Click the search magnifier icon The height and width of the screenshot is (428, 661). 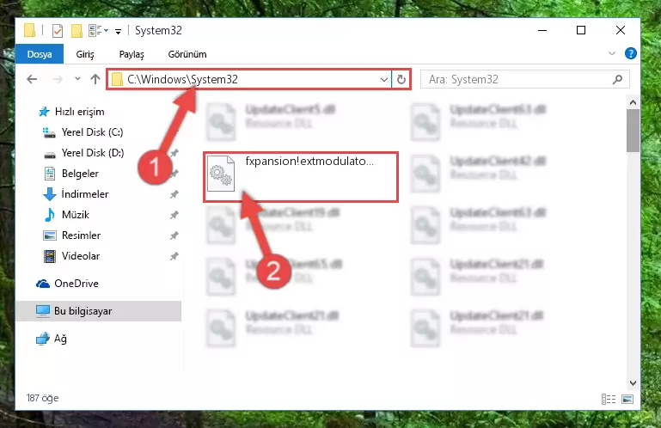[617, 79]
